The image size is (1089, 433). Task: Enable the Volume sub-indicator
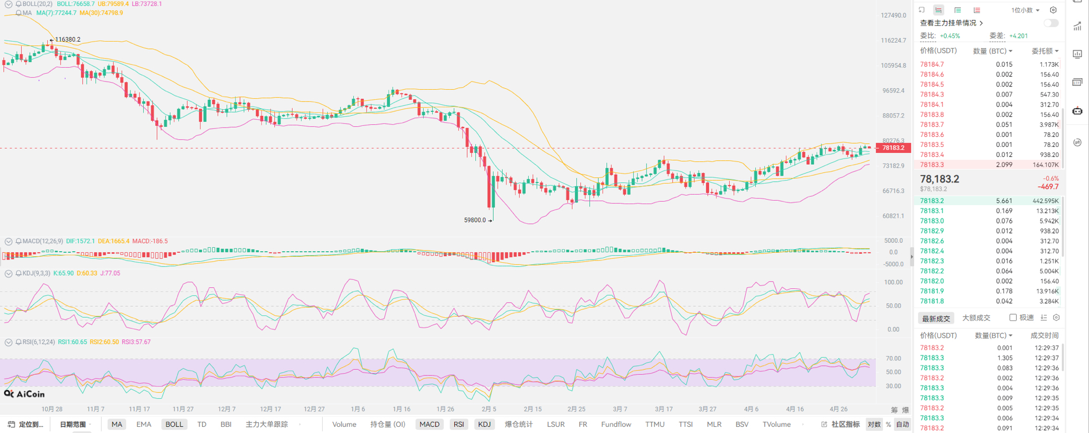[344, 425]
